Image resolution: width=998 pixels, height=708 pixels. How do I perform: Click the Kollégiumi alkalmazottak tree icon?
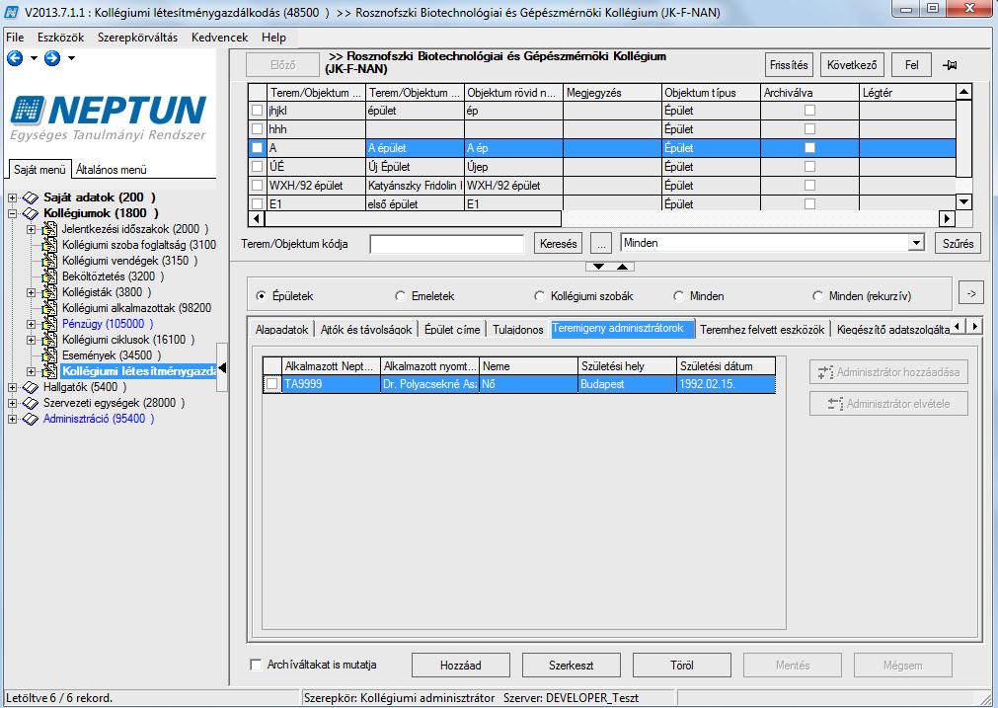pos(49,308)
